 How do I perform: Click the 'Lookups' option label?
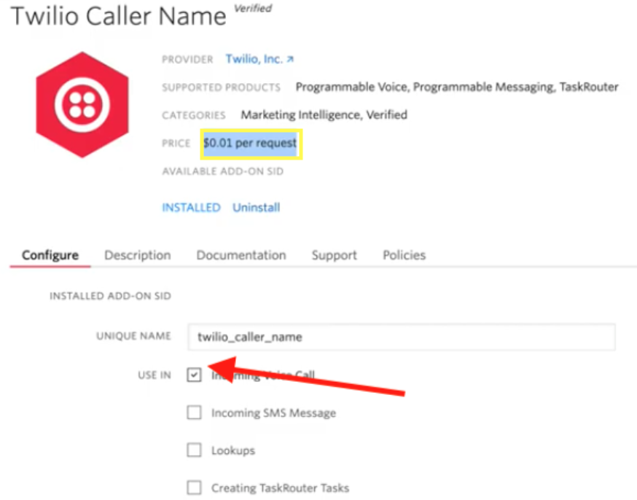pos(233,450)
